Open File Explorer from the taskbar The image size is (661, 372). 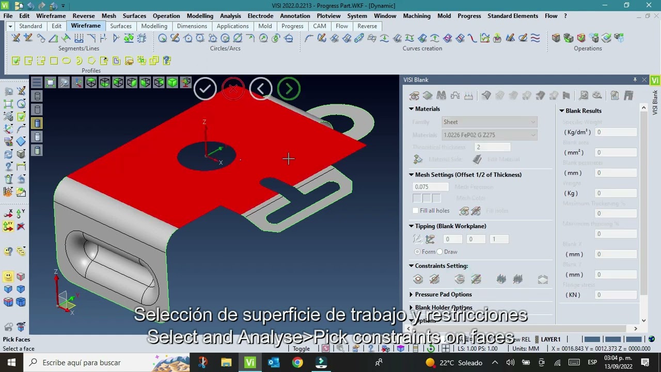tap(226, 362)
